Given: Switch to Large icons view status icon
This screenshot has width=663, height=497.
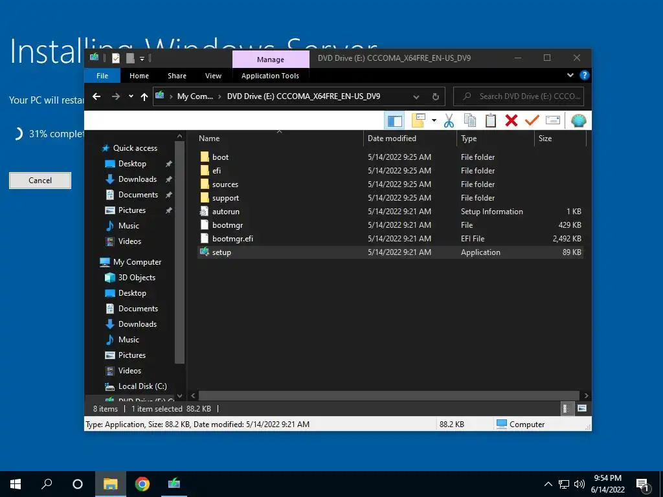Looking at the screenshot, I should 582,409.
